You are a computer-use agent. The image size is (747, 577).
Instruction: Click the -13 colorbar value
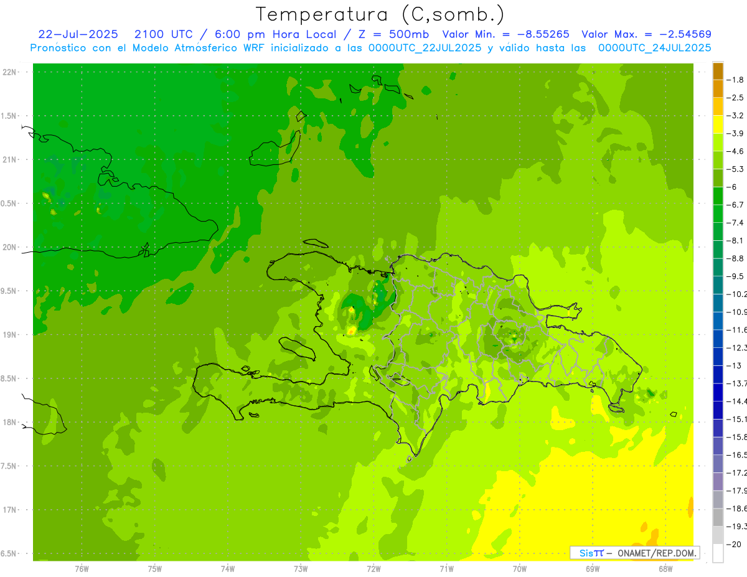(x=734, y=365)
